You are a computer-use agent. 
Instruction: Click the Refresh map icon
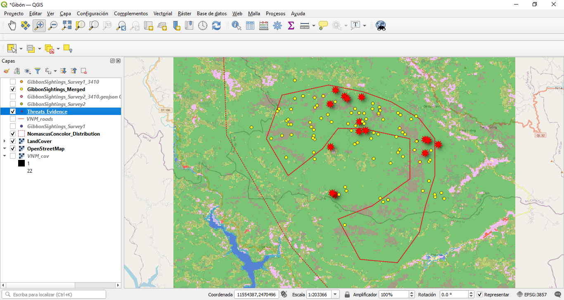click(x=216, y=26)
